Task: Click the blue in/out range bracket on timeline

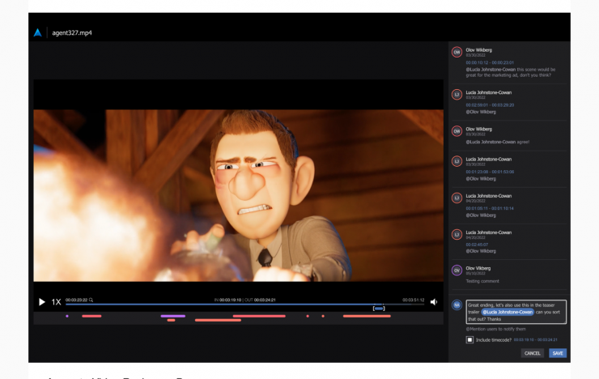Action: (378, 309)
